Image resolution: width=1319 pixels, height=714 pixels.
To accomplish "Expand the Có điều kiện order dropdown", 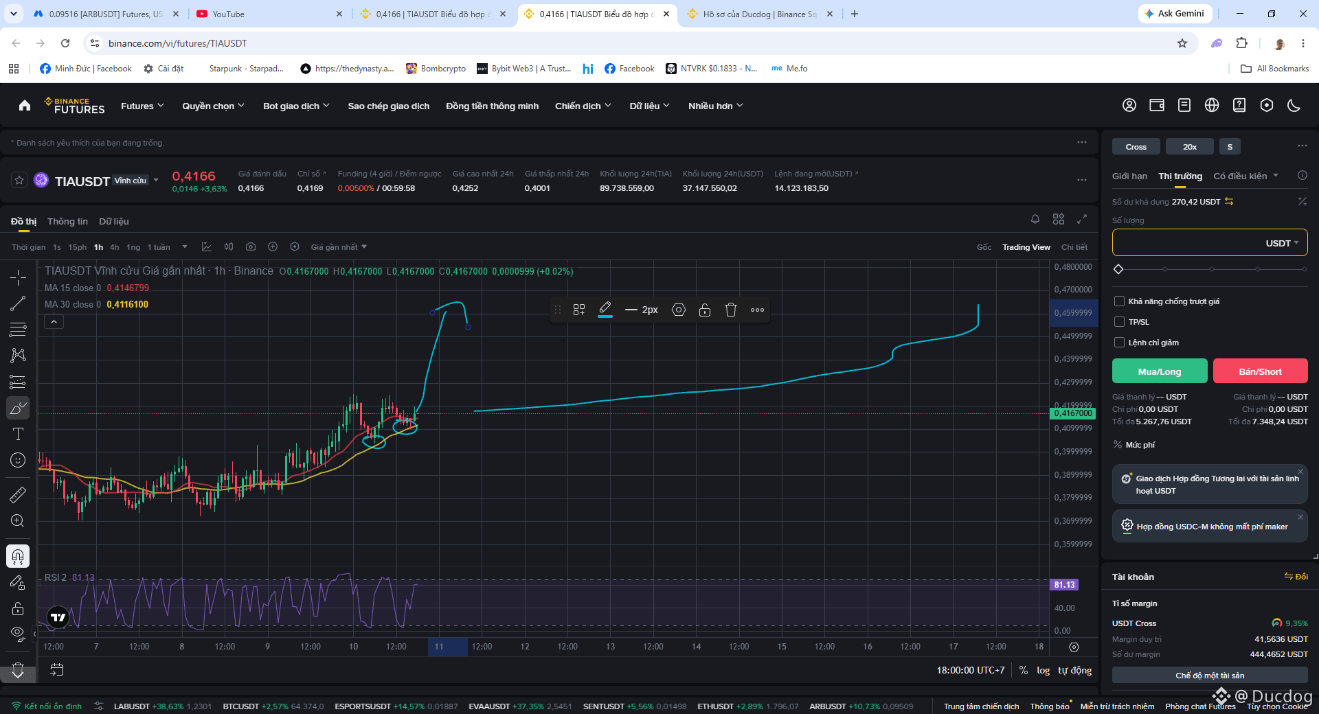I will [x=1245, y=176].
